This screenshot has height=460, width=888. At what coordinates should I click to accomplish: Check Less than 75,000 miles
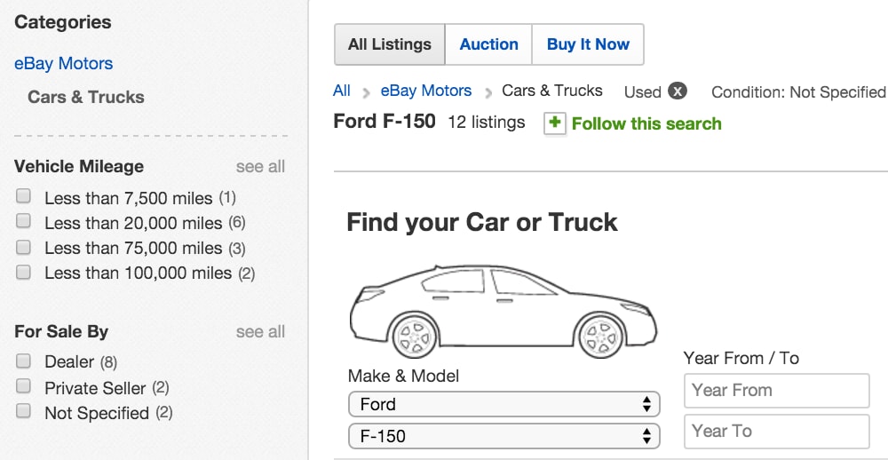tap(23, 247)
